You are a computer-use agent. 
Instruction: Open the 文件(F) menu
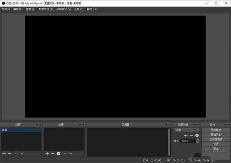coord(5,9)
